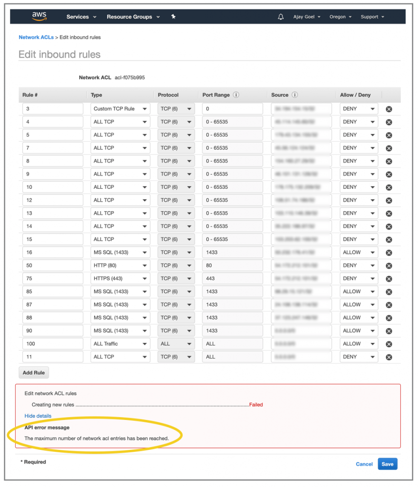Open the Allow/Deny dropdown for rule 100
The width and height of the screenshot is (418, 487).
point(359,343)
